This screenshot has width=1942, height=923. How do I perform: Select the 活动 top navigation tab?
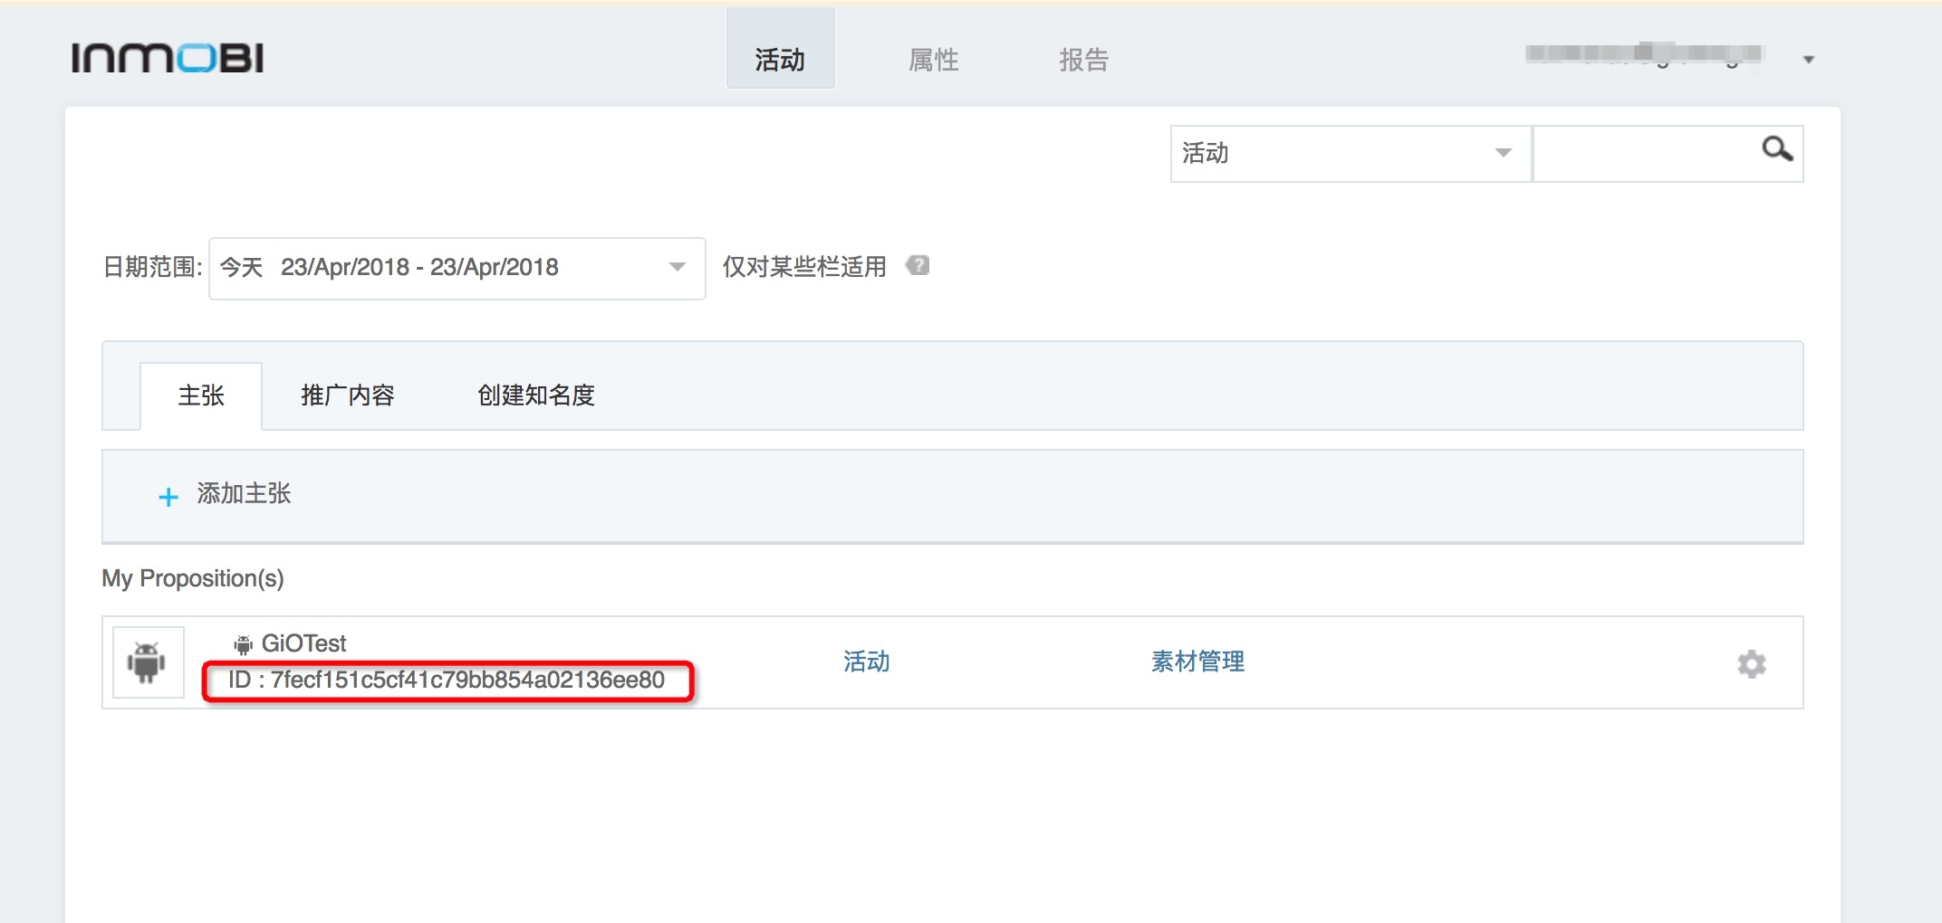(x=780, y=60)
